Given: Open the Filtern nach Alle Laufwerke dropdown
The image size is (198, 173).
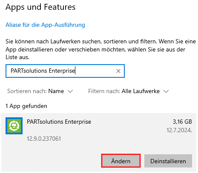Looking at the screenshot, I should (x=129, y=91).
